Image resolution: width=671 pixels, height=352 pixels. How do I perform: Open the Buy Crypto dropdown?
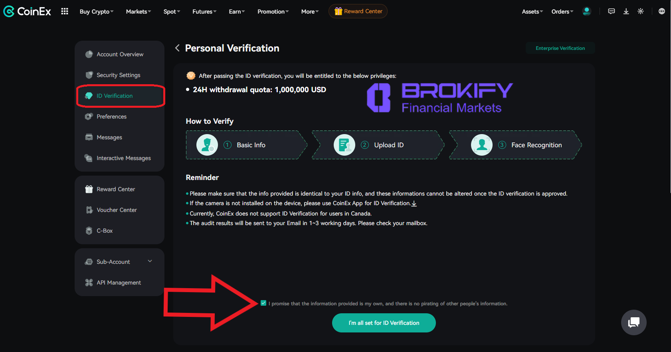97,12
